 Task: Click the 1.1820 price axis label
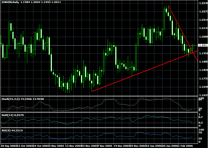(x=203, y=70)
